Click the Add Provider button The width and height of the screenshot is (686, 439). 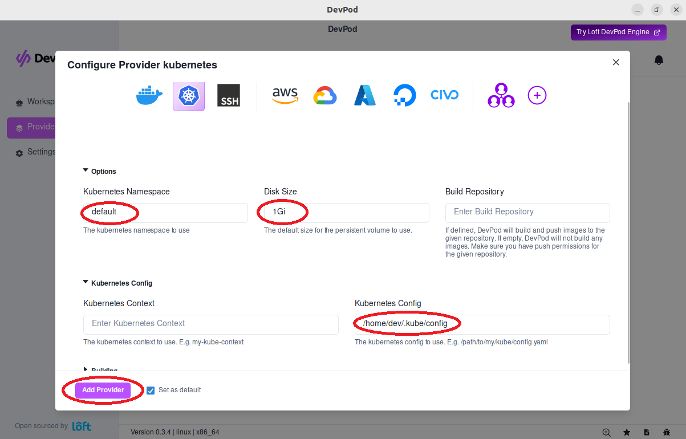(103, 390)
